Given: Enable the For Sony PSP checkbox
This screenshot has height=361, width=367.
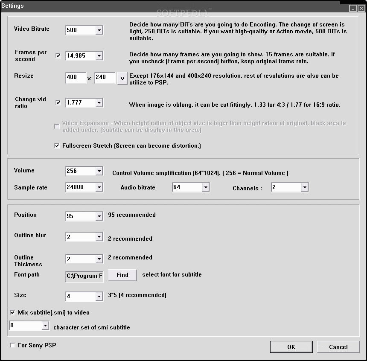Looking at the screenshot, I should [x=12, y=345].
